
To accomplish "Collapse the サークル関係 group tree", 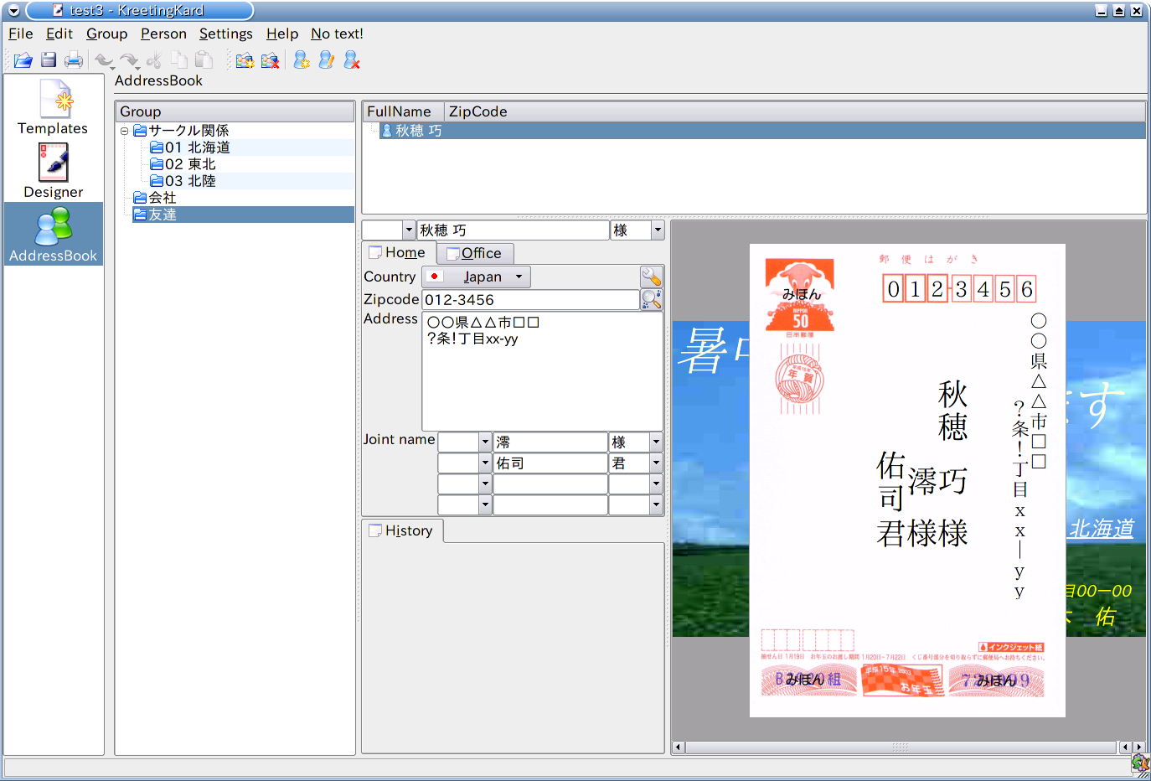I will [x=124, y=131].
